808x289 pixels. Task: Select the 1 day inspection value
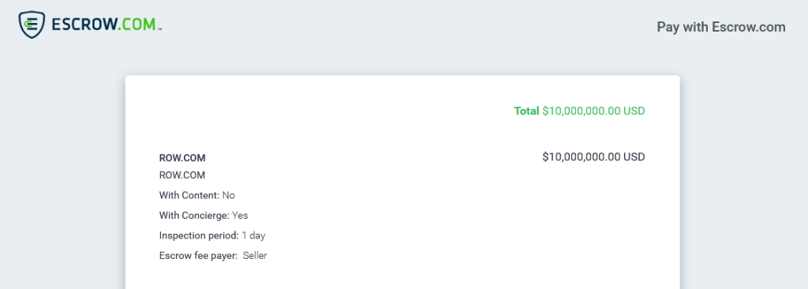[x=253, y=235]
